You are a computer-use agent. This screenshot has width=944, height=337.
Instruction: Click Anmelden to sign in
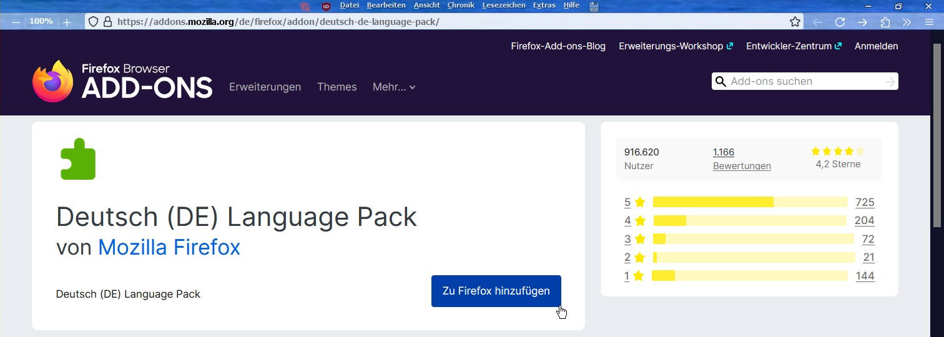[877, 46]
